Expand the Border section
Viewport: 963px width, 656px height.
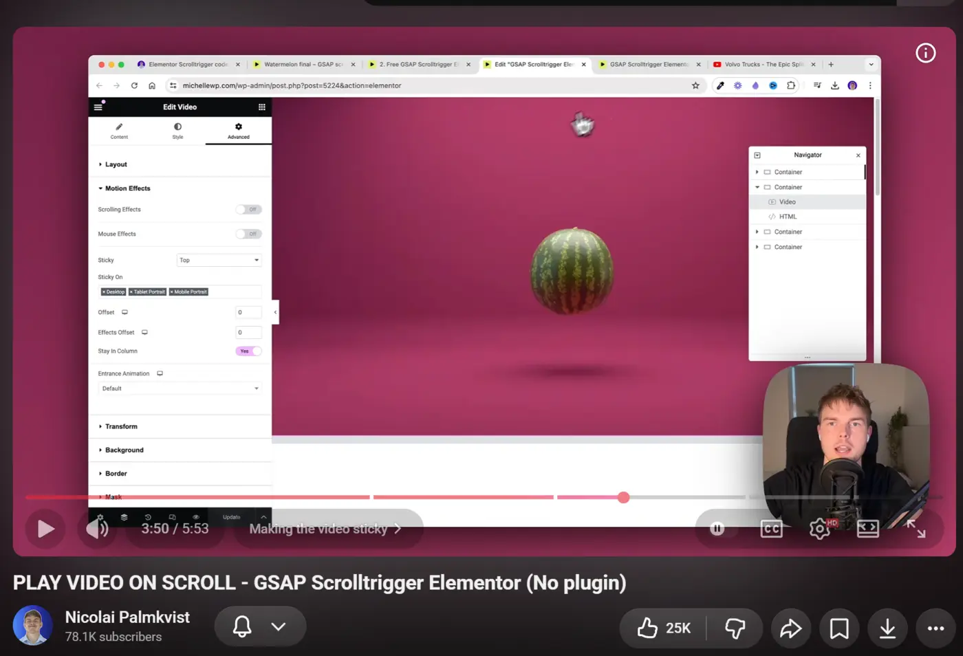(x=180, y=474)
